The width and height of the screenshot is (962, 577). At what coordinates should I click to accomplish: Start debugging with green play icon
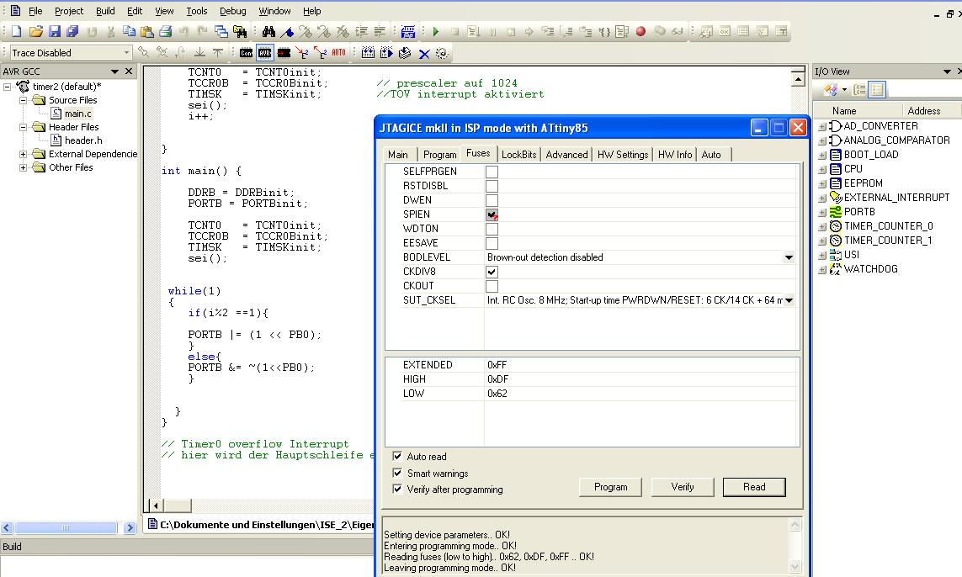coord(436,31)
